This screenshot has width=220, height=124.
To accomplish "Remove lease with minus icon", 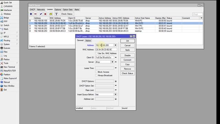I will pos(35,14).
